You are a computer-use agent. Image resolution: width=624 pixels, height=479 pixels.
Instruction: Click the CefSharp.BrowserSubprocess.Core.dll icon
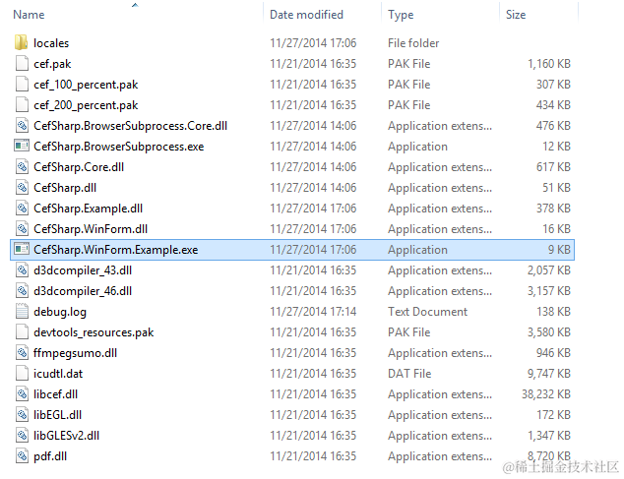pos(22,125)
